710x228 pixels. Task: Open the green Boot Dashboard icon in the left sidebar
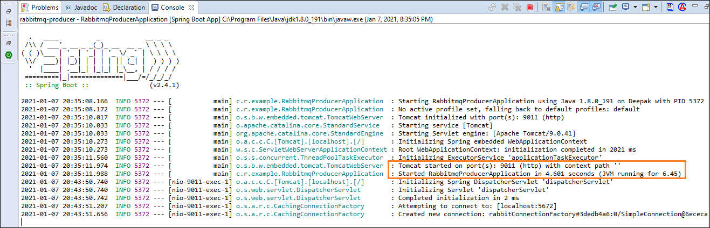[x=9, y=55]
